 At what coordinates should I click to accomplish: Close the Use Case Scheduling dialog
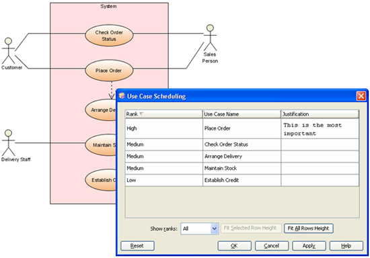(x=361, y=96)
